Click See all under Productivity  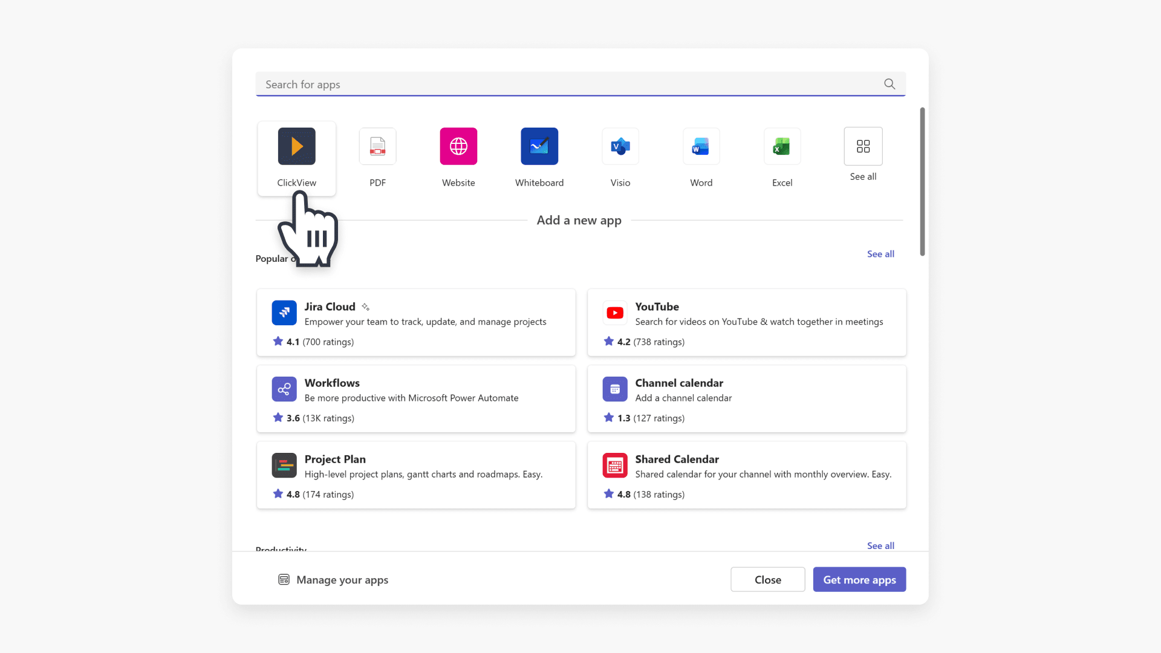[880, 545]
